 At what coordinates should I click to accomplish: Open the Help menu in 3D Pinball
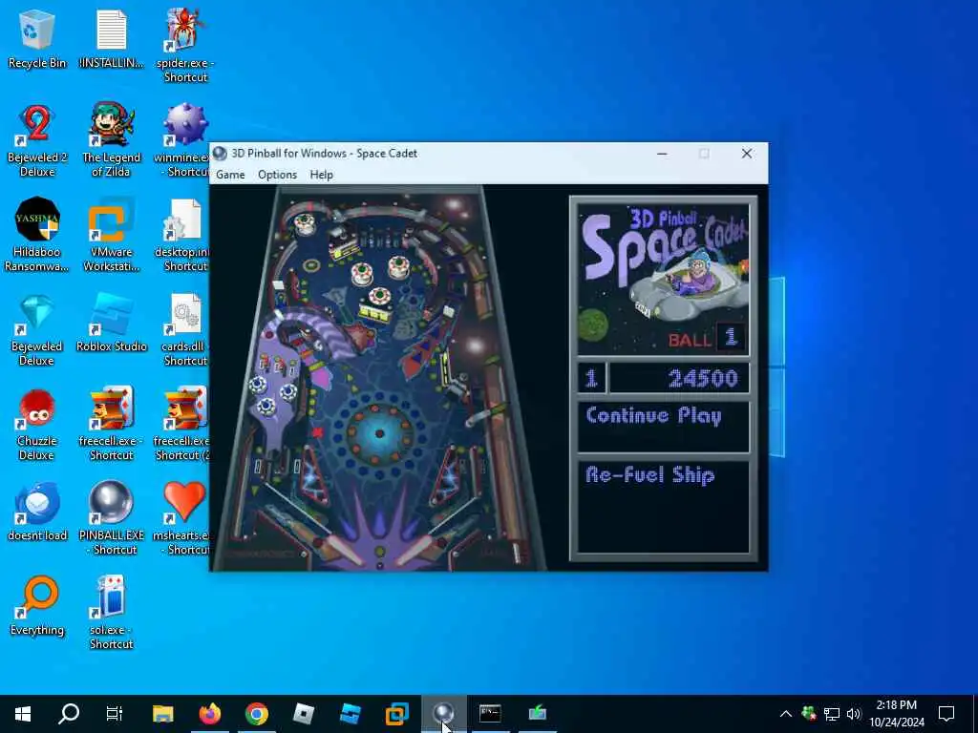(x=321, y=175)
